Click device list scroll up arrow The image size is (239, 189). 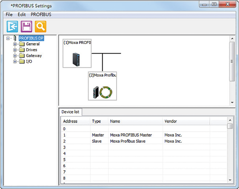(x=230, y=120)
